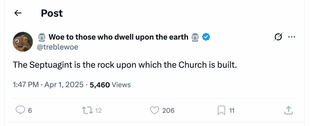This screenshot has height=126, width=311.
Task: Click the @treblewoe handle
Action: click(57, 47)
